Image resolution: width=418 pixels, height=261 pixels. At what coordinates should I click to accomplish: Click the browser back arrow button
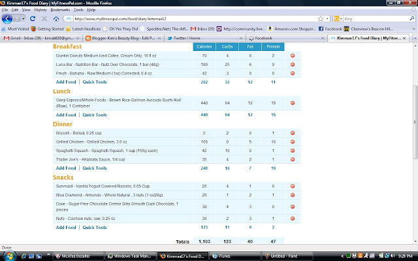[x=7, y=19]
